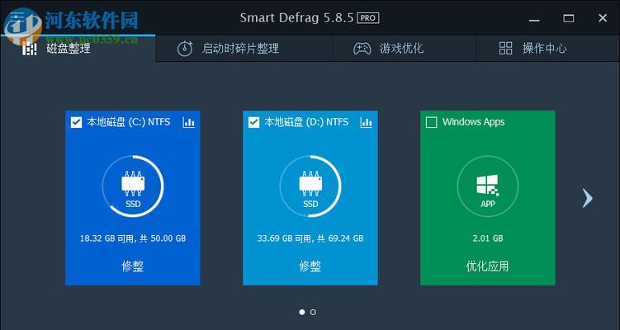The height and width of the screenshot is (330, 620).
Task: Click the disk defrag bars icon
Action: point(30,49)
